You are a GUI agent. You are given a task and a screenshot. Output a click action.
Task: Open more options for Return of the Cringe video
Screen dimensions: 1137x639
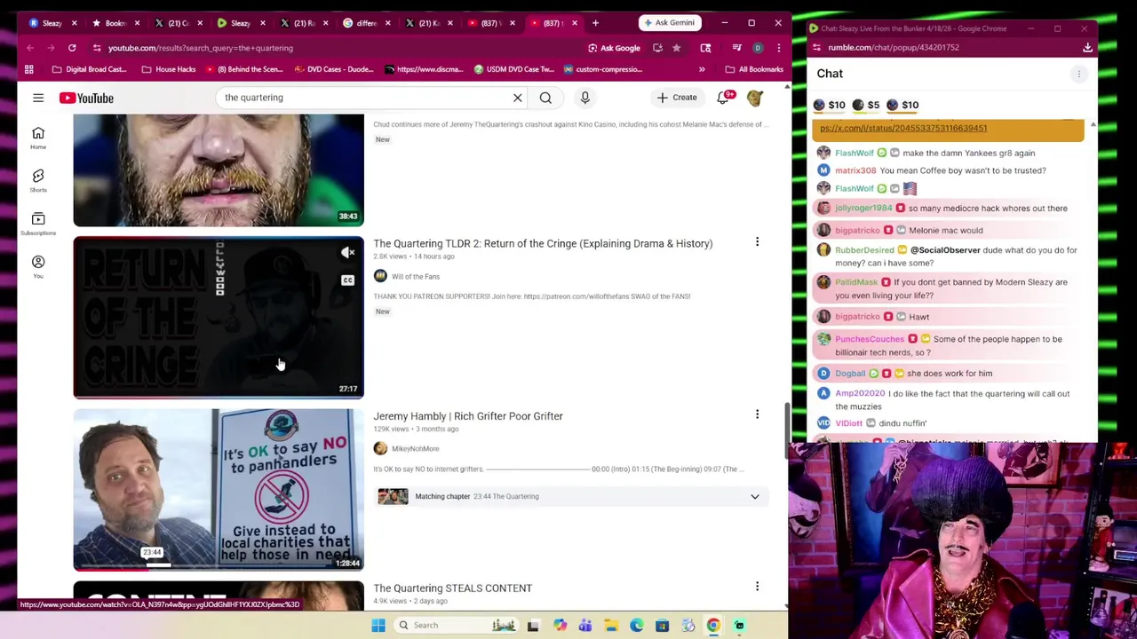[757, 242]
